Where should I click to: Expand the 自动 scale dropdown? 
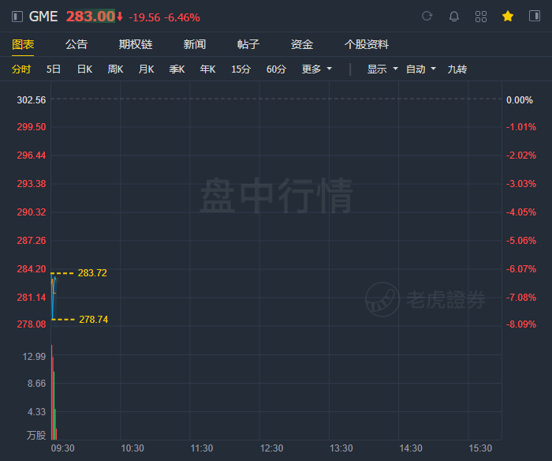pyautogui.click(x=420, y=69)
